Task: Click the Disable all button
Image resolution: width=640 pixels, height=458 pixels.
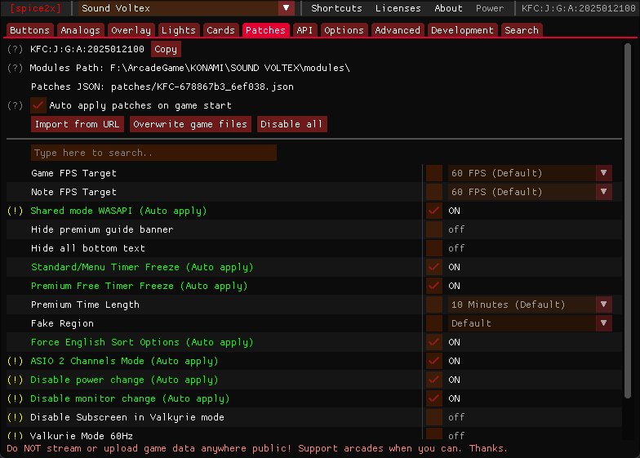Action: point(291,124)
